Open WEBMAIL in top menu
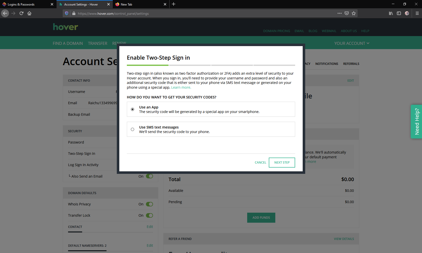This screenshot has width=422, height=253. click(x=329, y=31)
